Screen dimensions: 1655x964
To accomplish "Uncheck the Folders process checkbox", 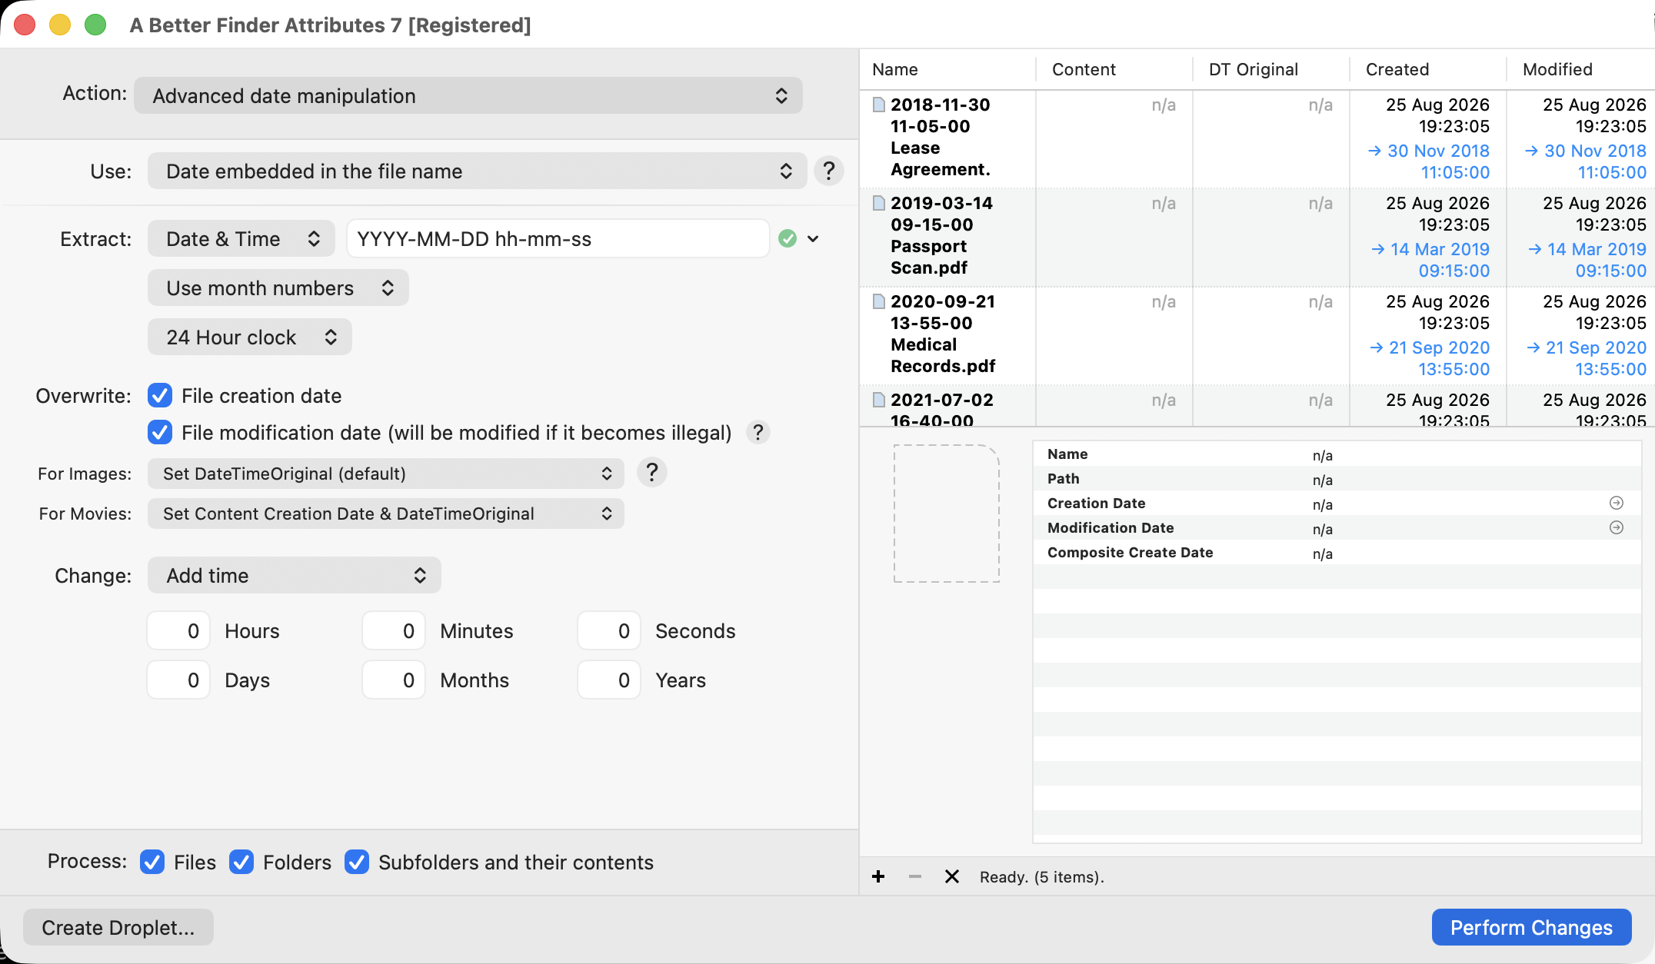I will (x=241, y=863).
